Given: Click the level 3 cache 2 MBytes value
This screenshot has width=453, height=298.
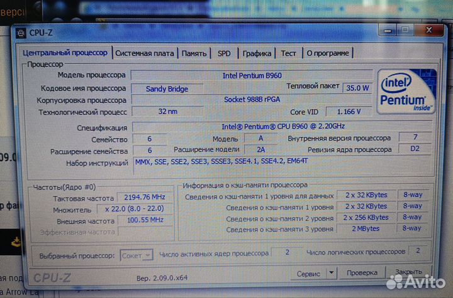Looking at the screenshot, I should click(x=366, y=229).
